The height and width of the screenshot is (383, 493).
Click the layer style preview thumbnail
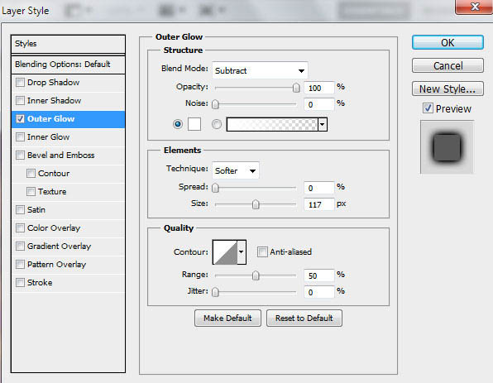(x=447, y=147)
